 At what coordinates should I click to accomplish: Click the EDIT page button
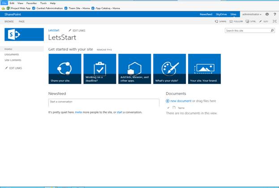click(x=263, y=22)
